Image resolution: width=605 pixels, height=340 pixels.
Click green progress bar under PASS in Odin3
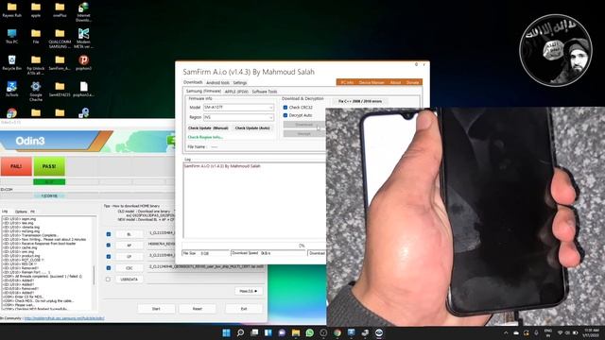tap(49, 182)
